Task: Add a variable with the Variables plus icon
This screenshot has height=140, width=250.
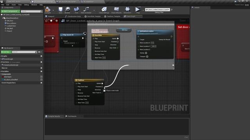Action: click(41, 71)
